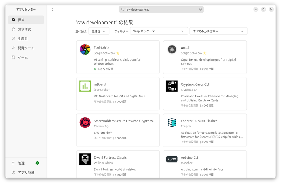
Task: Click in the raw development search field
Action: 161,9
